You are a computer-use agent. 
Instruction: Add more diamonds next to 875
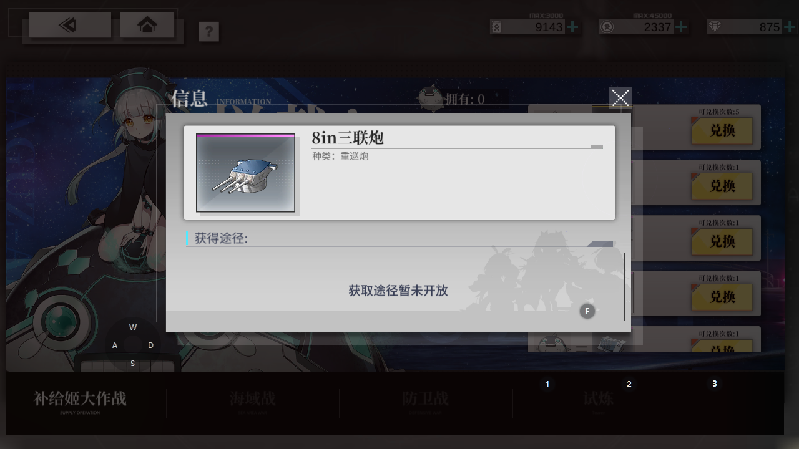click(x=790, y=27)
